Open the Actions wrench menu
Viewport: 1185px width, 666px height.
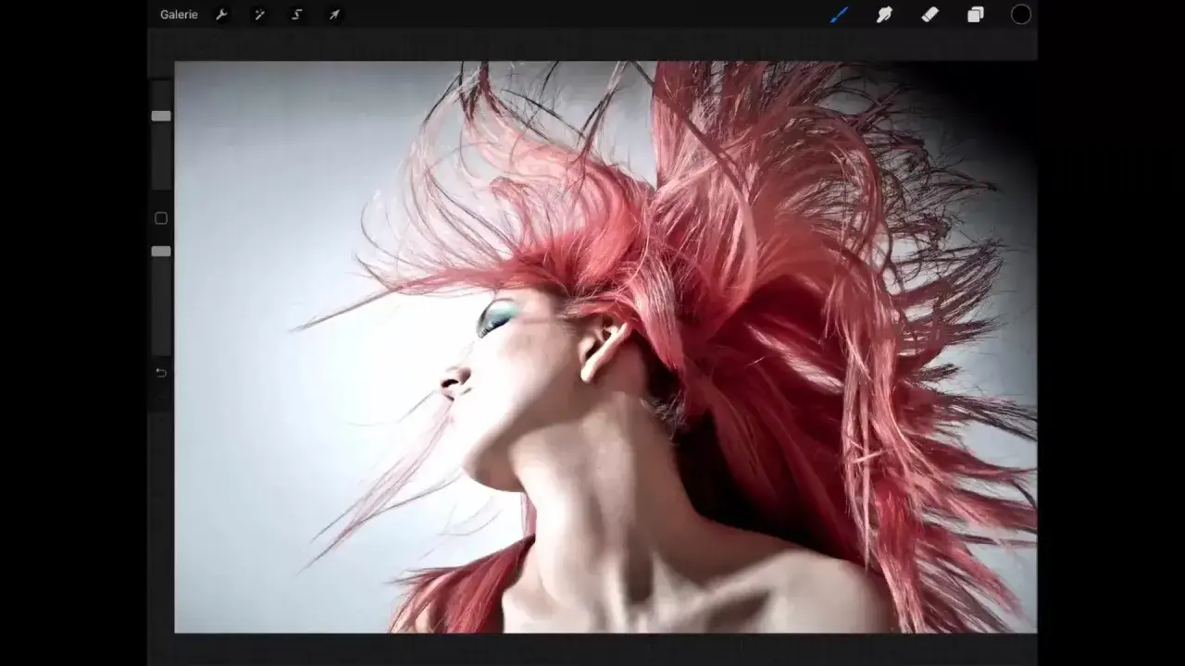click(222, 15)
